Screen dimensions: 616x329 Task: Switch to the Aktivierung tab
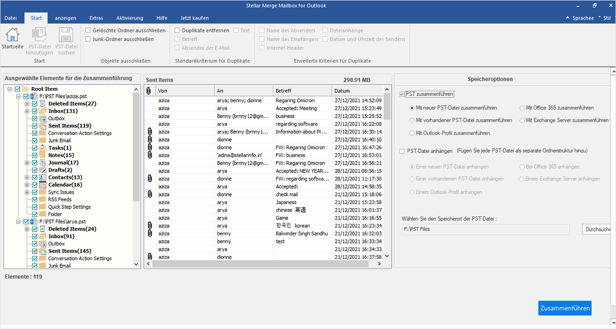129,18
